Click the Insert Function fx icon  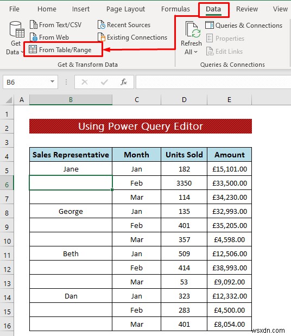tap(124, 82)
